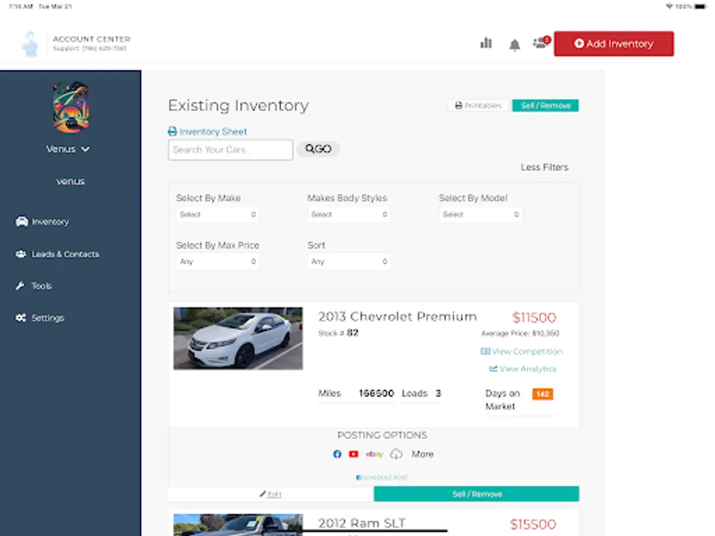Open the Sort dropdown

[349, 261]
